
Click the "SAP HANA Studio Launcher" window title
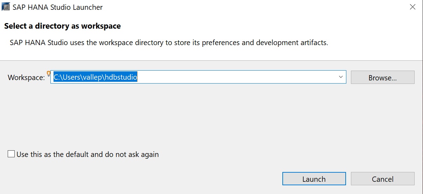tap(58, 7)
